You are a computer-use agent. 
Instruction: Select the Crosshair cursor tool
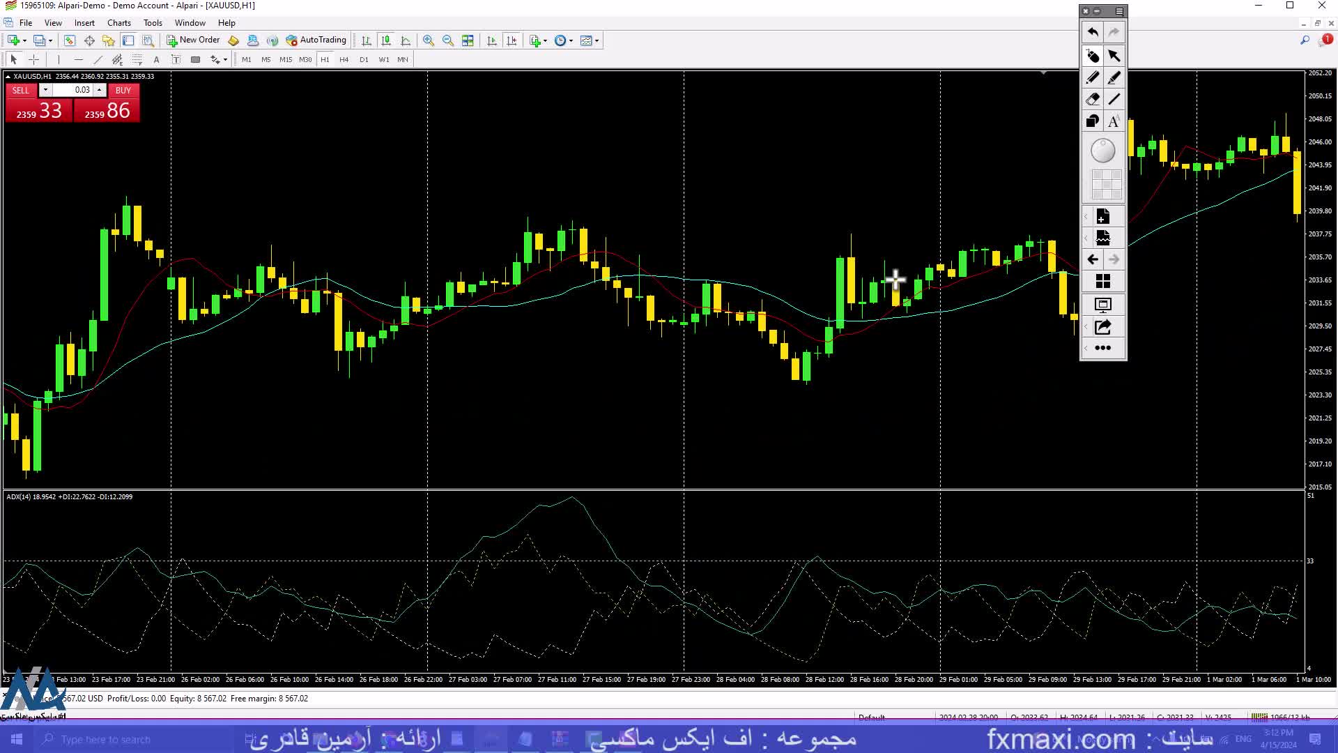pos(33,60)
